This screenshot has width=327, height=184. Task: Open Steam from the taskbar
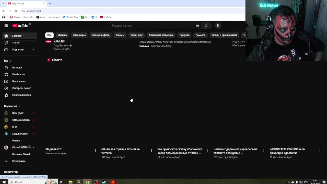click(104, 182)
